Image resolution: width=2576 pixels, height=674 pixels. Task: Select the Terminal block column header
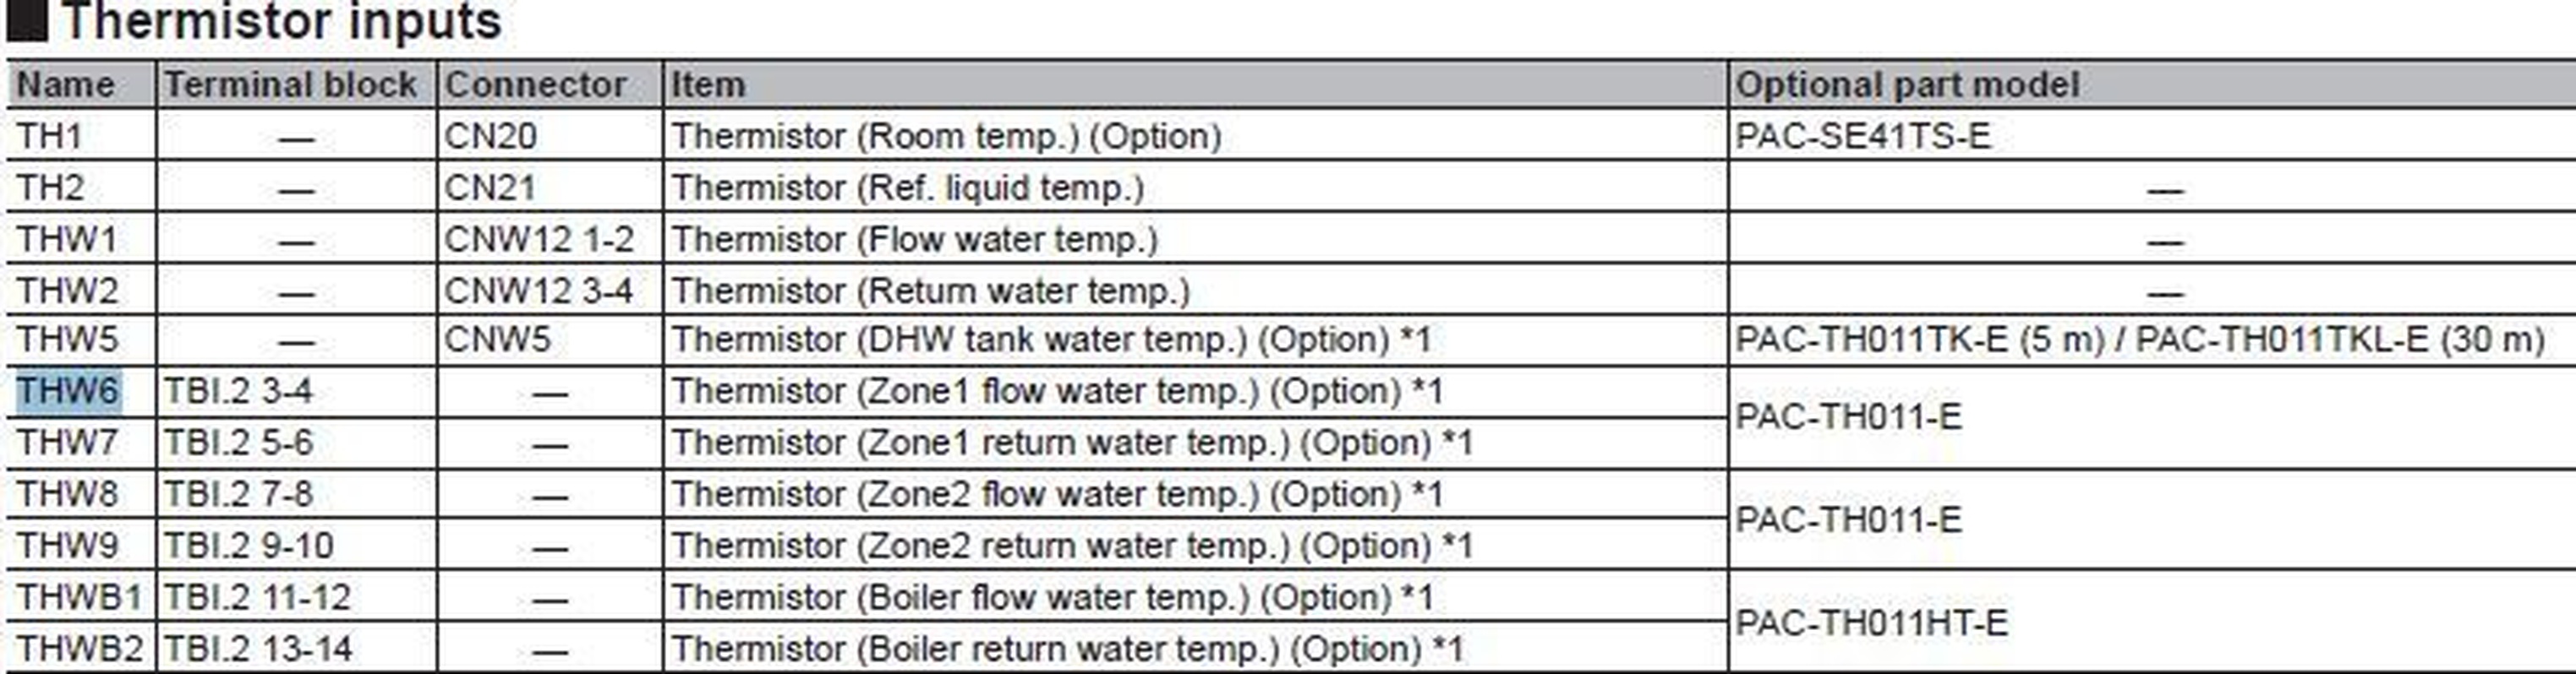tap(290, 84)
